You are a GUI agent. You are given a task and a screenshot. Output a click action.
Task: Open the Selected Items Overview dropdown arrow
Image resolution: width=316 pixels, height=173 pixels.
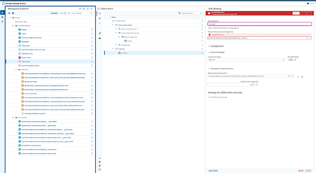tap(292, 76)
